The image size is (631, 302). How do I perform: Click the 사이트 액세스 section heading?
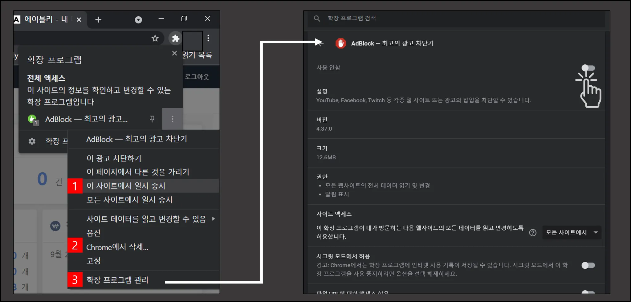(334, 214)
